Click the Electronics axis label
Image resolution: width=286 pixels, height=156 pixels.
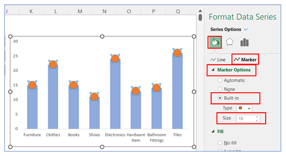pos(115,135)
